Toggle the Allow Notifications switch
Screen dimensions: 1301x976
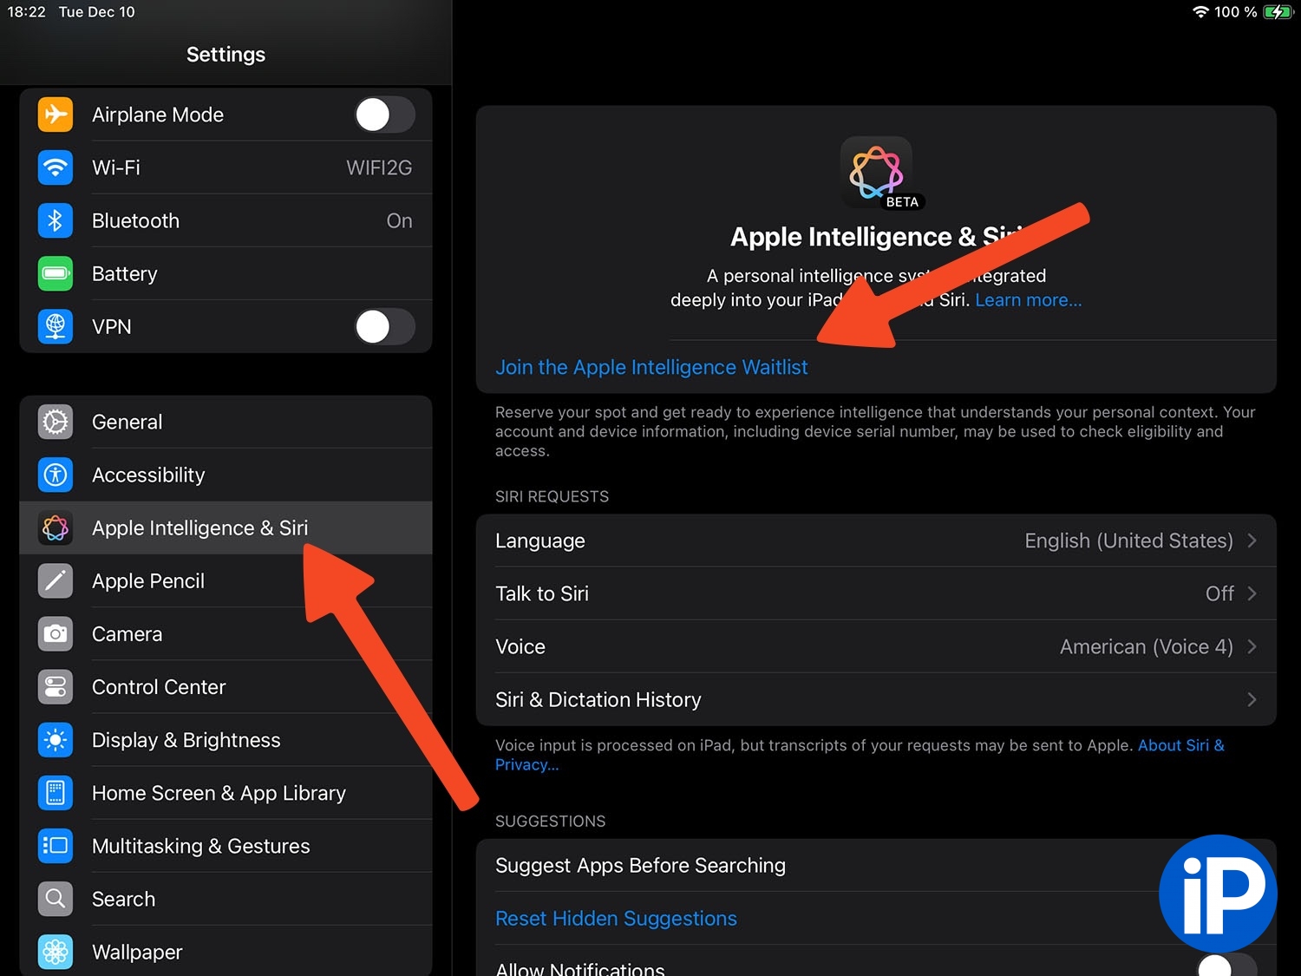(1226, 965)
